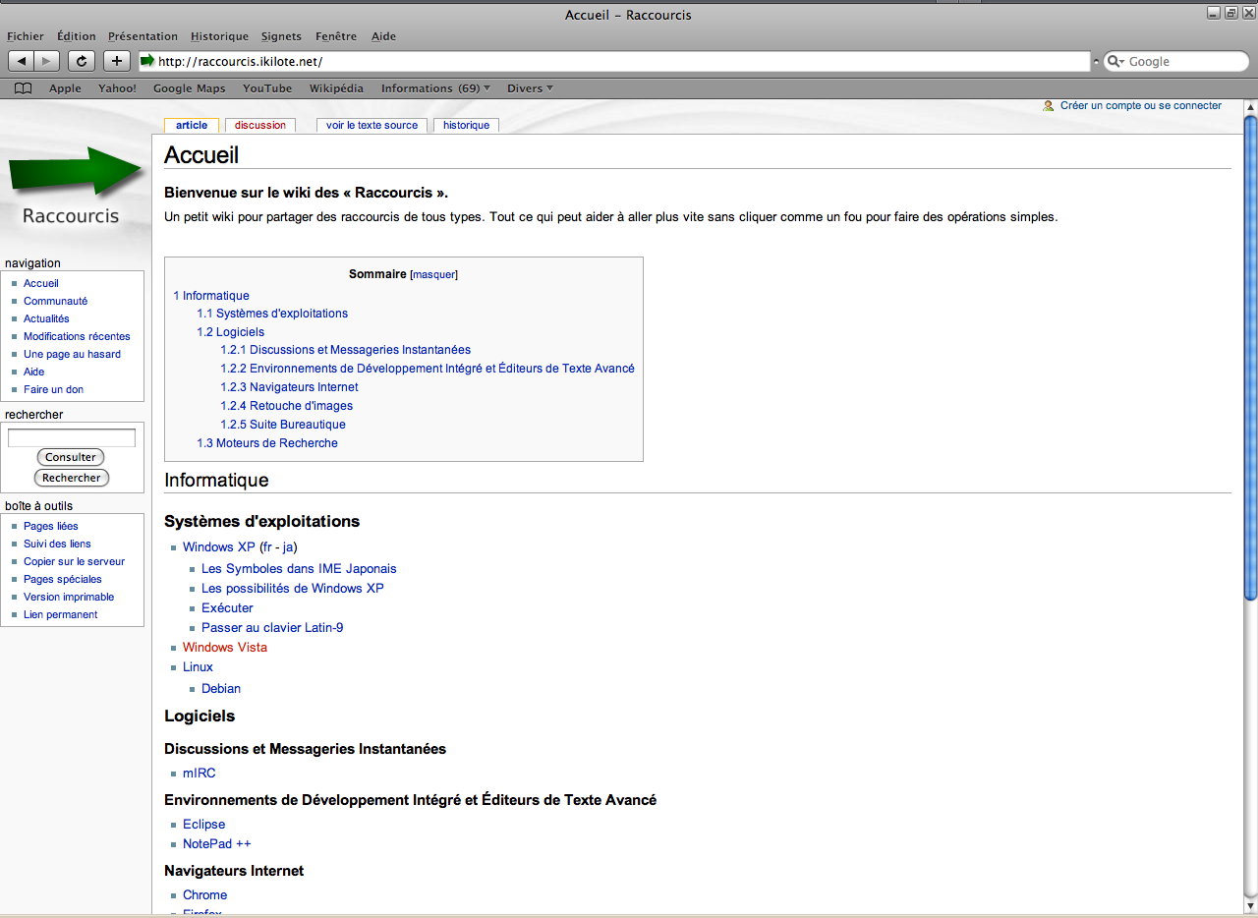Open Une page au hasard link
Image resolution: width=1258 pixels, height=918 pixels.
[72, 354]
